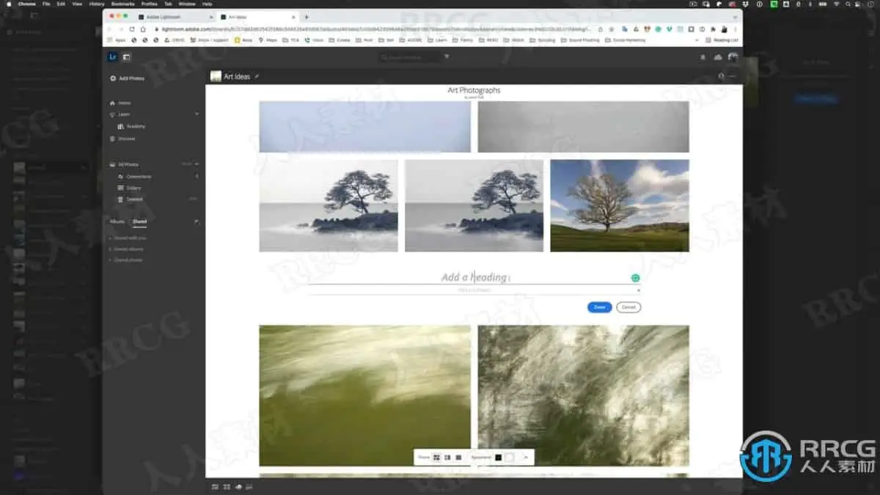Image resolution: width=880 pixels, height=495 pixels.
Task: Open the Maps bookmark
Action: coord(268,40)
